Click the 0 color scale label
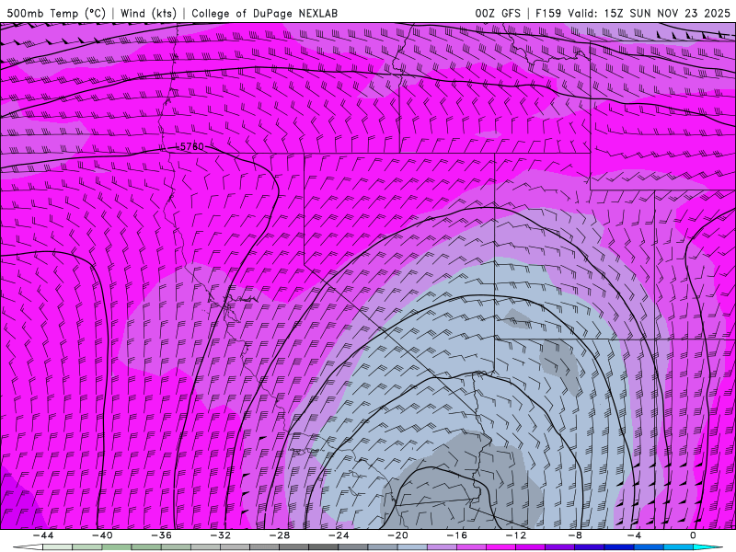Viewport: 736px width, 552px height. coord(694,535)
